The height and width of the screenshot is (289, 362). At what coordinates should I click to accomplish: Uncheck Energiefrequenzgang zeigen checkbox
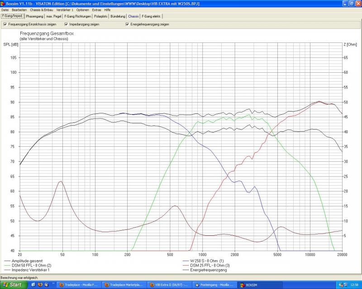[x=127, y=24]
